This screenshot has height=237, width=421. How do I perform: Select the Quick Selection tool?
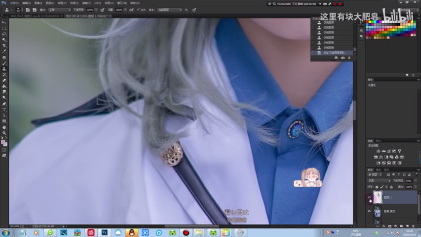pos(4,40)
